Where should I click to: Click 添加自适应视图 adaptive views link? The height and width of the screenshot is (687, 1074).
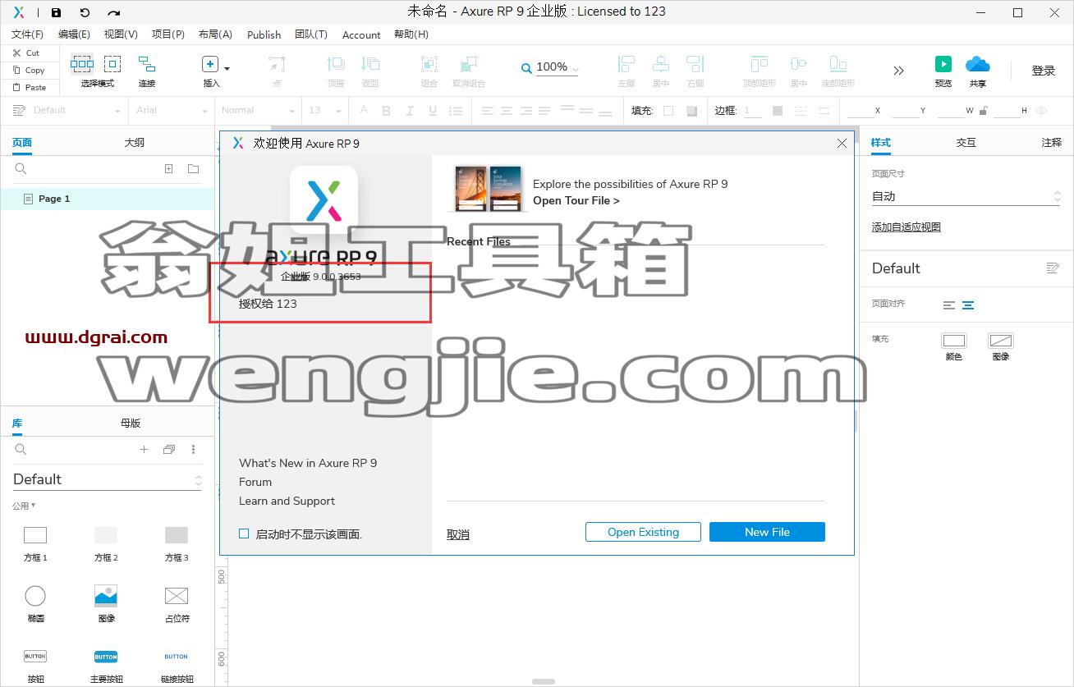[x=906, y=227]
